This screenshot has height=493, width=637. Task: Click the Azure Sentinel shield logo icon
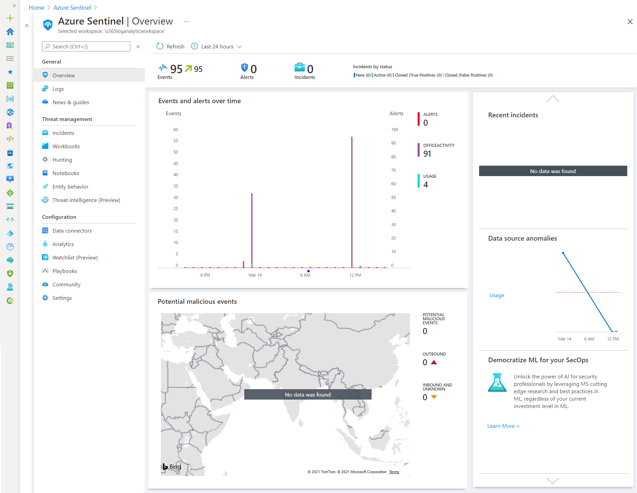[48, 25]
